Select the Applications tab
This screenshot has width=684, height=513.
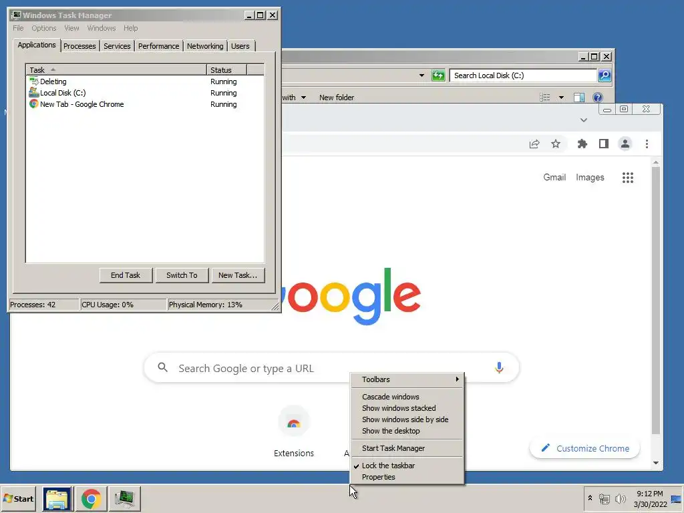(37, 45)
